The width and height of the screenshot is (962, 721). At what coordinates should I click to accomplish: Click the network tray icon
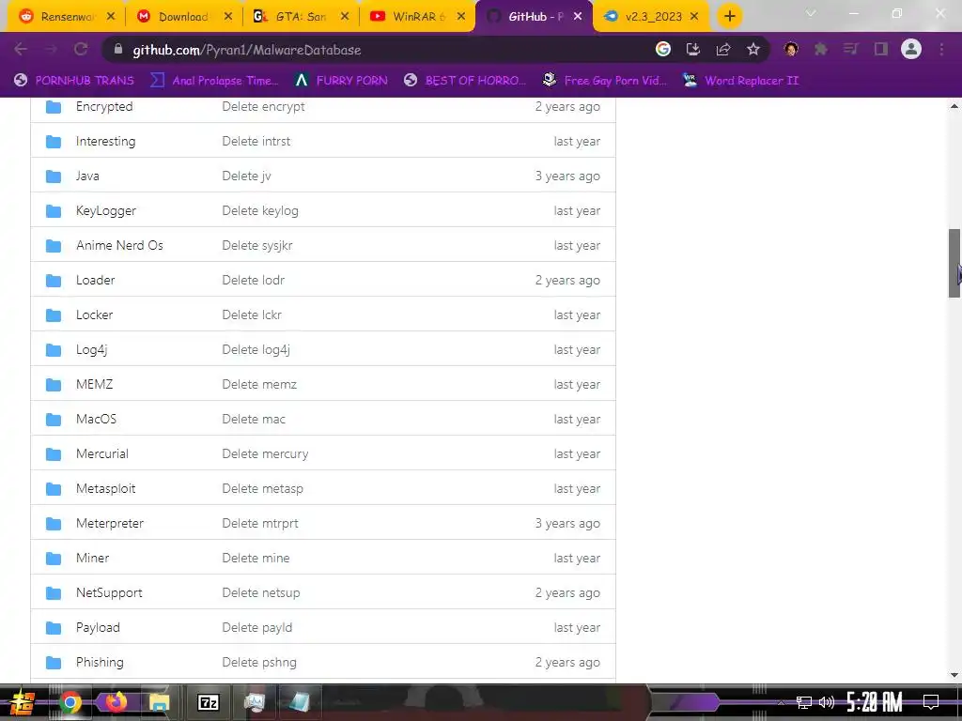(804, 702)
